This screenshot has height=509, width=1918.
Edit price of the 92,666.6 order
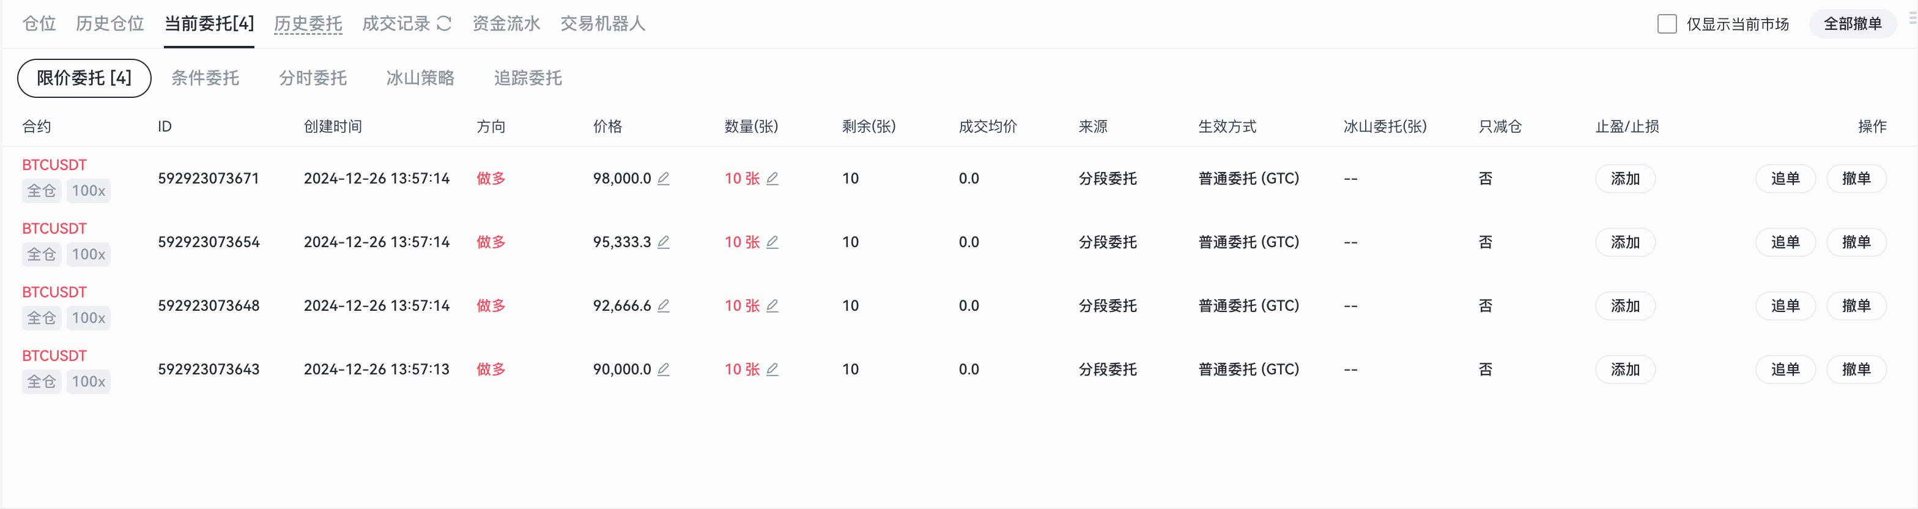pos(664,305)
